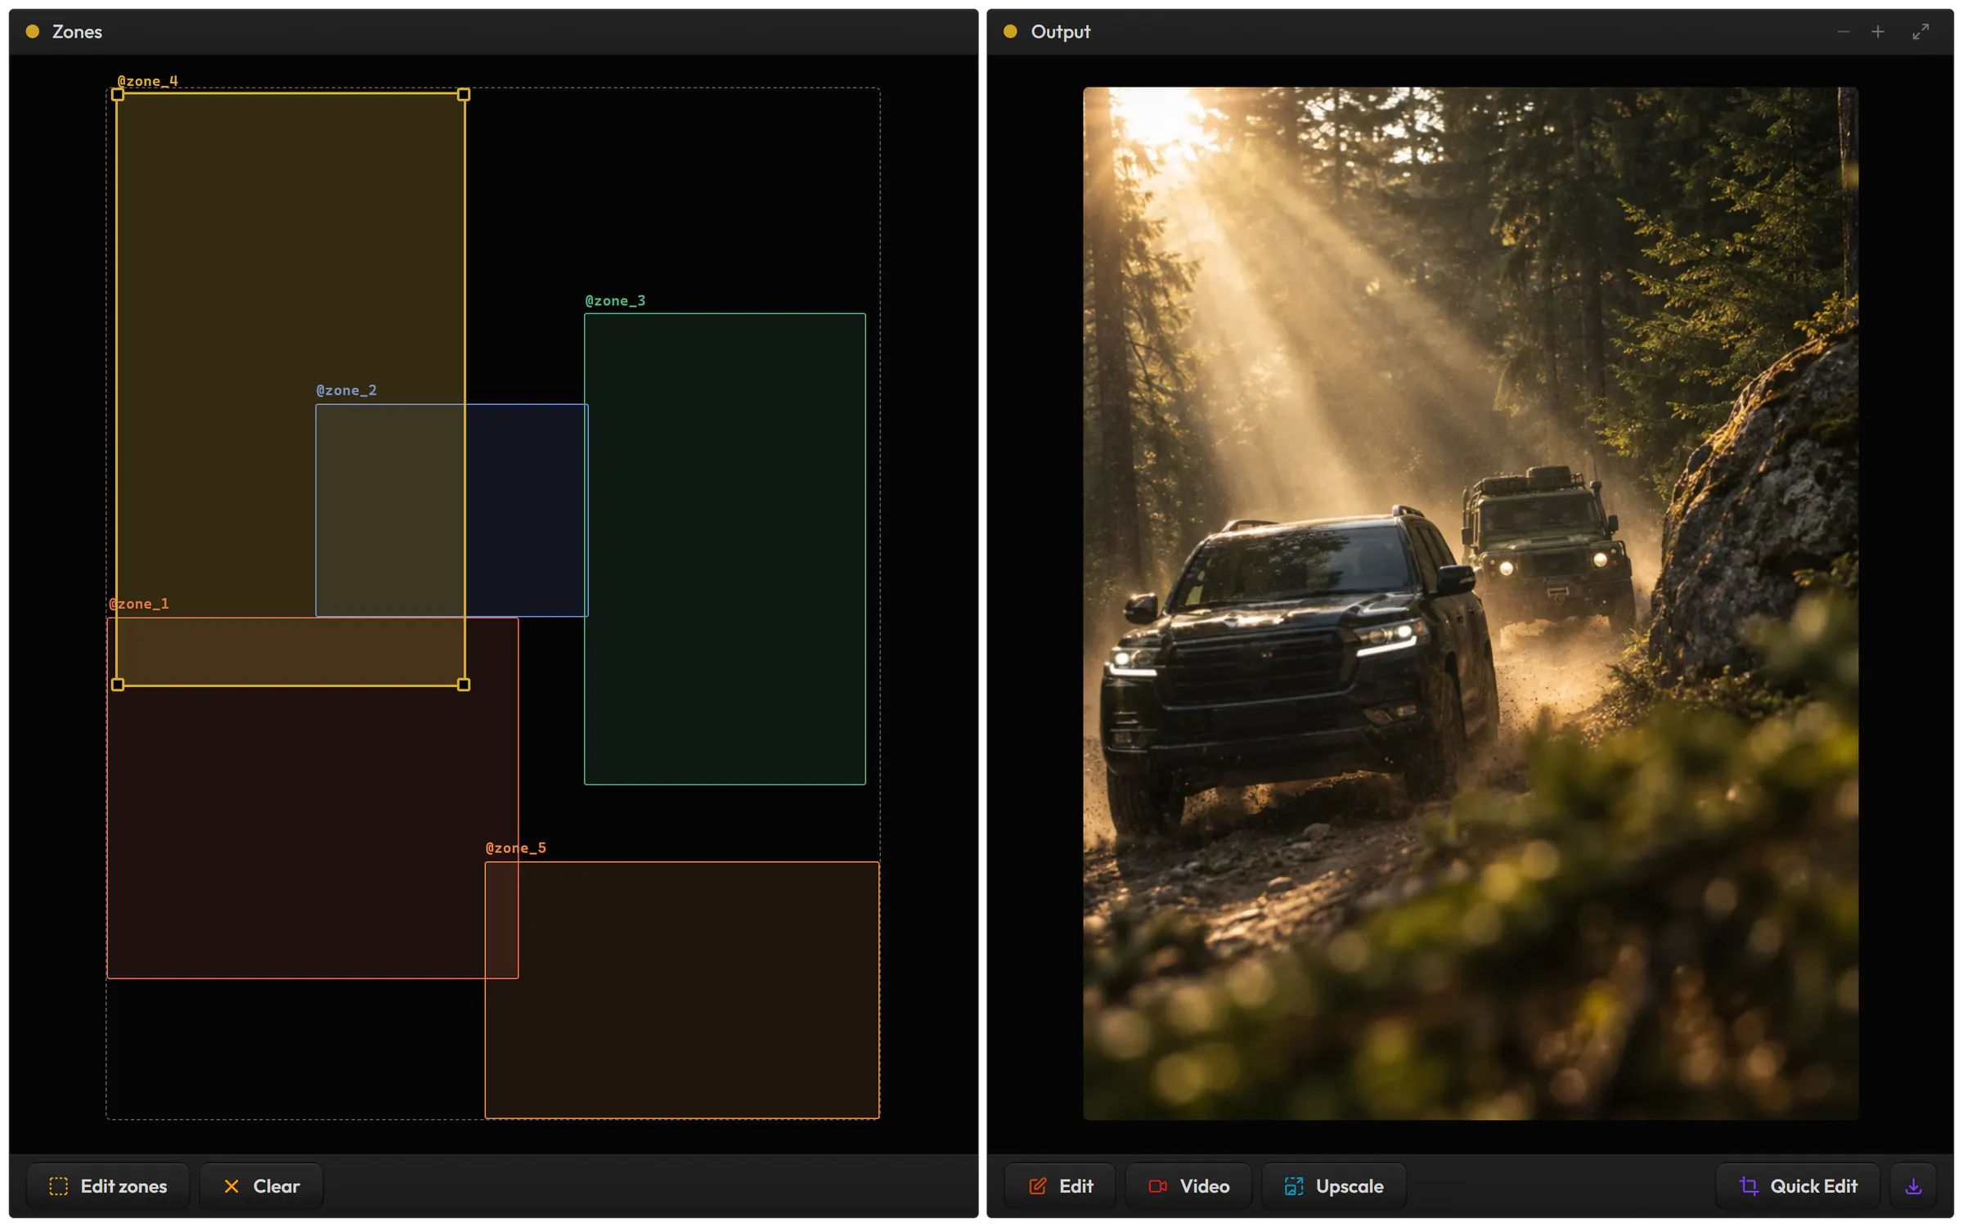Screen dimensions: 1963x1227
Task: Select the @zone_4 label
Action: click(x=147, y=81)
